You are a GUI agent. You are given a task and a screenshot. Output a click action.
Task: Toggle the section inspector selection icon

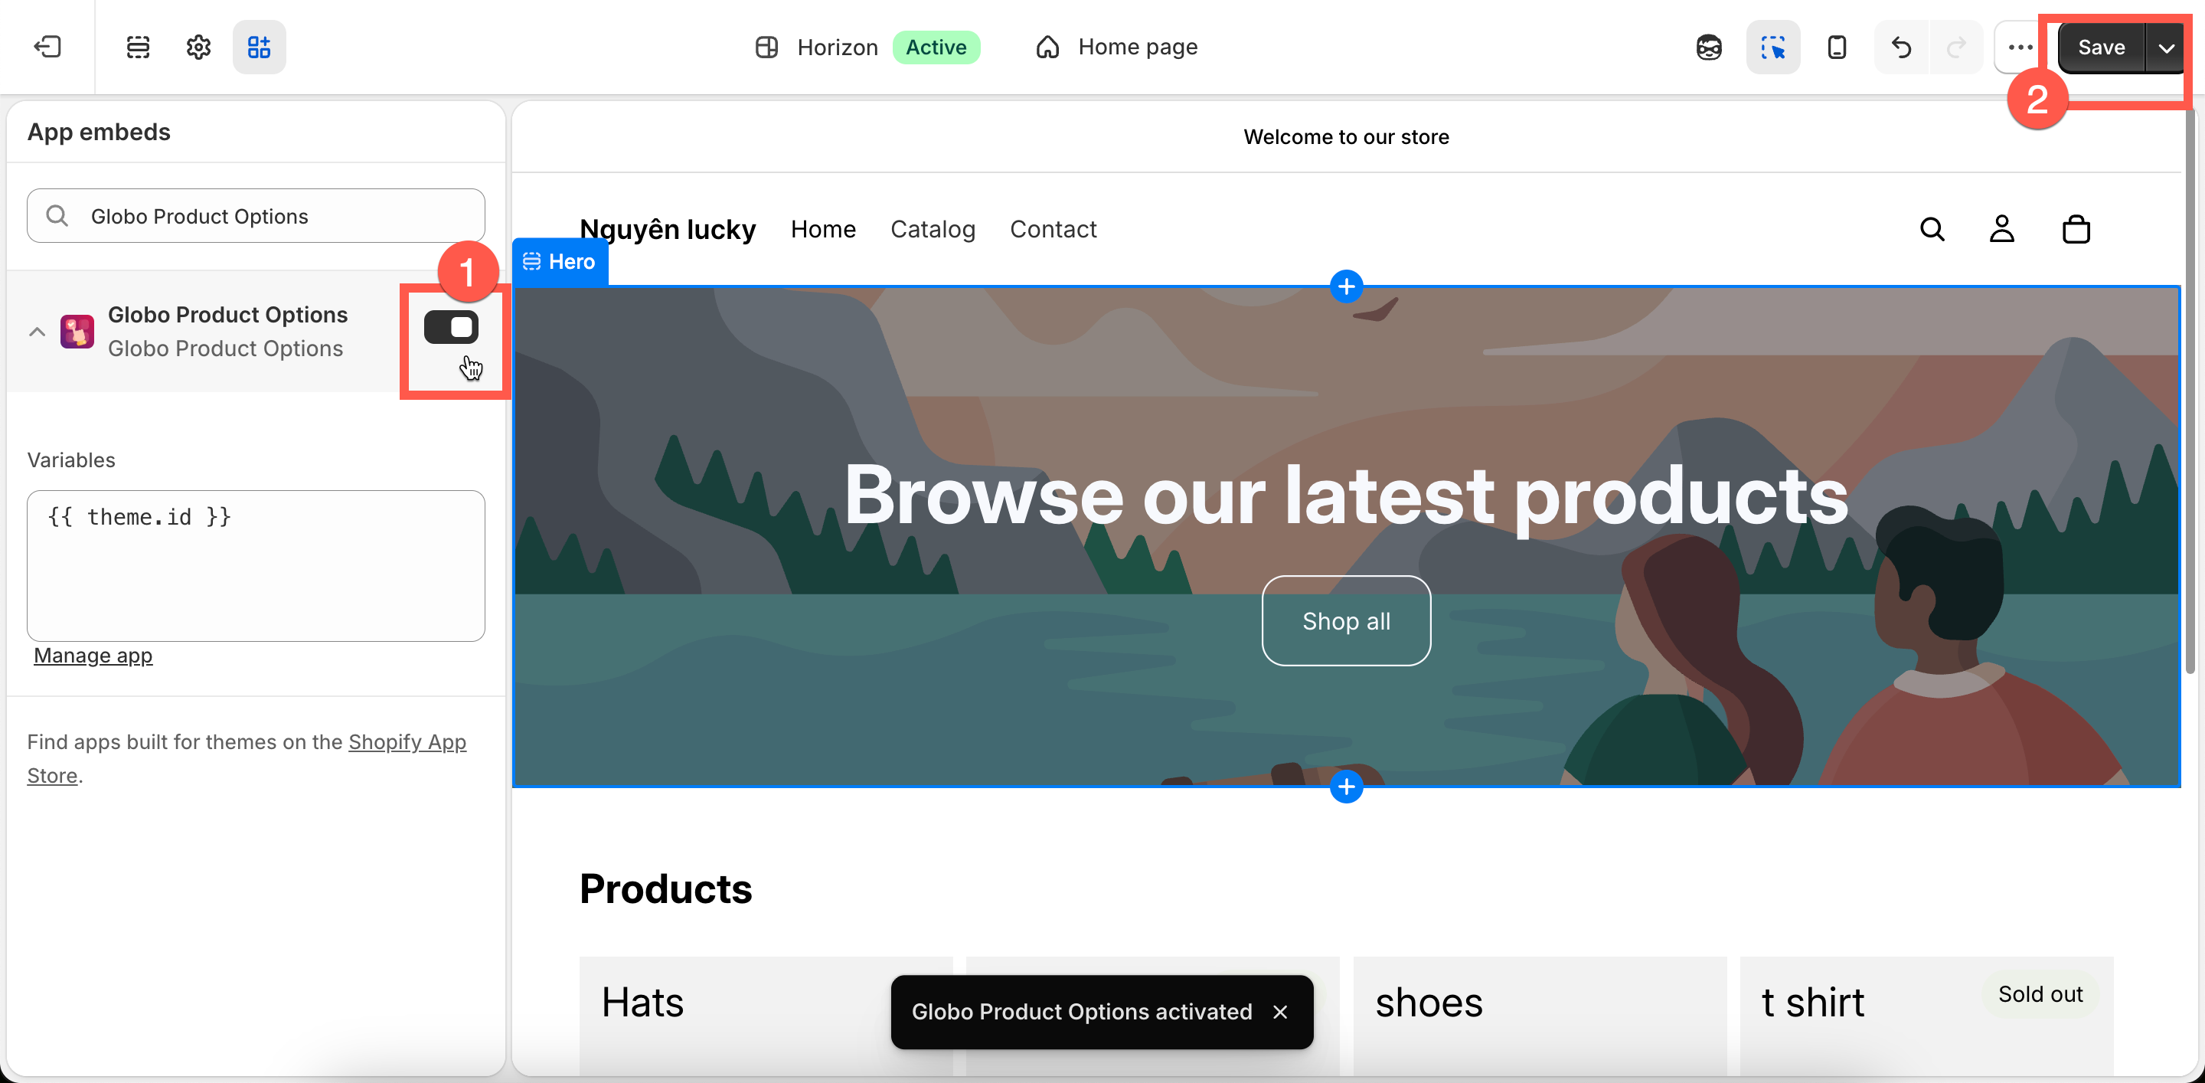click(x=1772, y=46)
